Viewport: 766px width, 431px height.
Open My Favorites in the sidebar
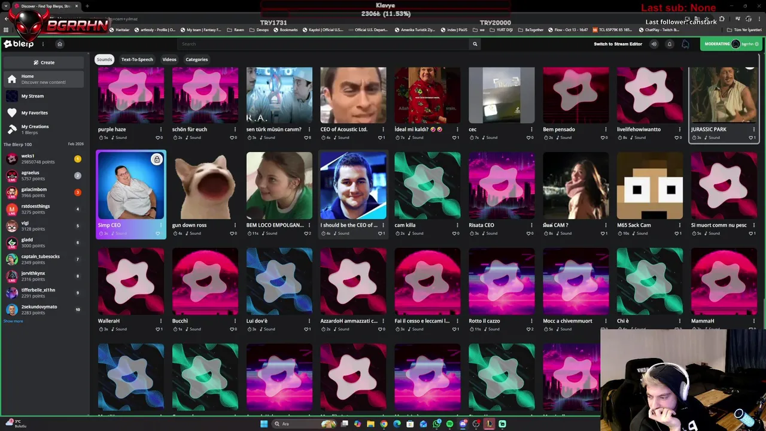(x=45, y=113)
